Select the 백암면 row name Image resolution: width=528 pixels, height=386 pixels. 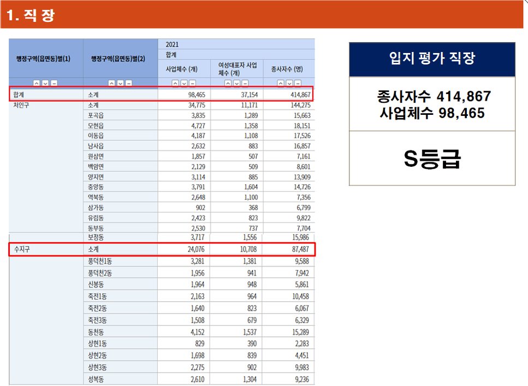[96, 167]
